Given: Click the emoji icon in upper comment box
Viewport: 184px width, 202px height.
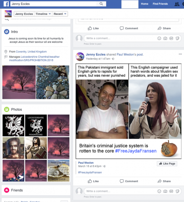Looking at the screenshot, I should point(159,38).
